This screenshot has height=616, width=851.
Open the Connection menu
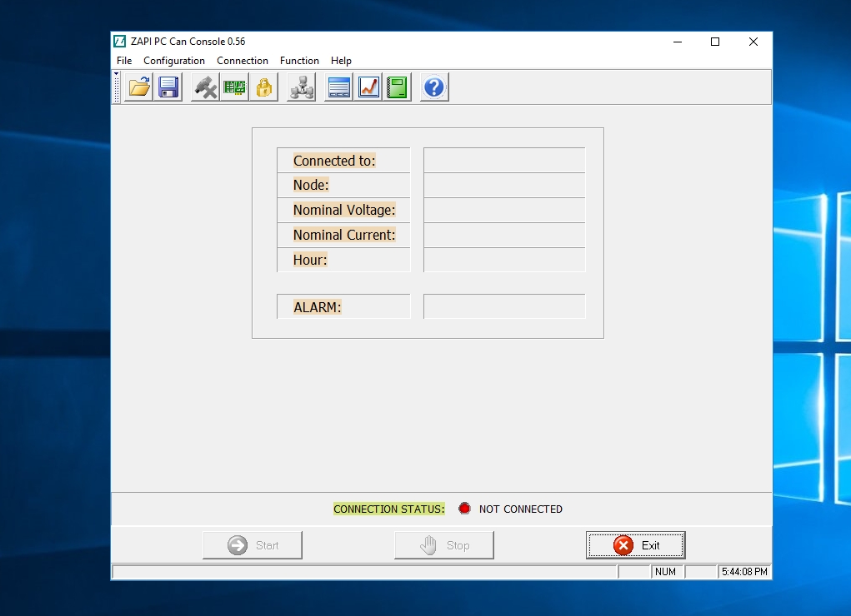[x=243, y=61]
